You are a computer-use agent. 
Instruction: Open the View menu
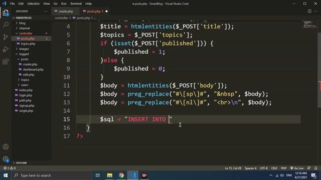(47, 3)
